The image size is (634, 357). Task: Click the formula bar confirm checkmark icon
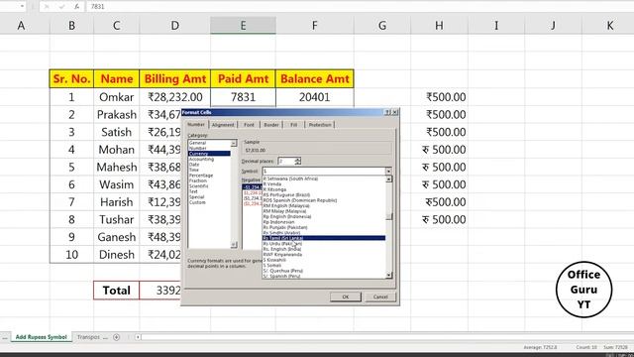(61, 7)
